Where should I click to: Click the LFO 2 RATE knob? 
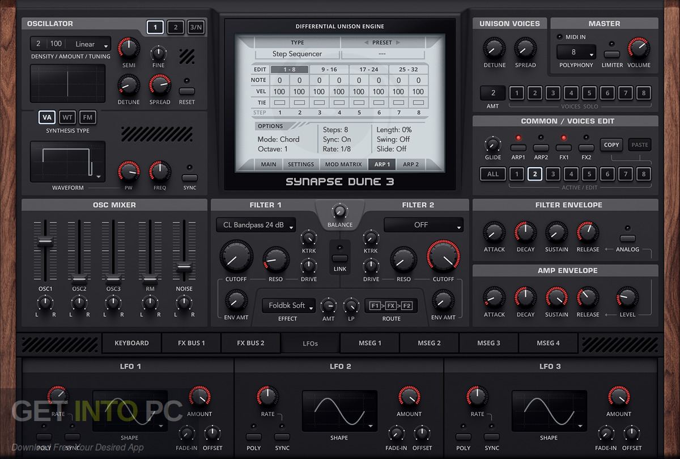tap(268, 397)
